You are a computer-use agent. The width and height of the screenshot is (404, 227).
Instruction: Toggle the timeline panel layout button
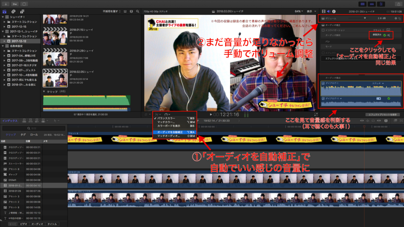372,4
